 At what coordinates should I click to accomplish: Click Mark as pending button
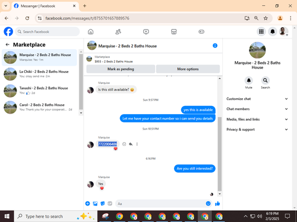coord(121,69)
